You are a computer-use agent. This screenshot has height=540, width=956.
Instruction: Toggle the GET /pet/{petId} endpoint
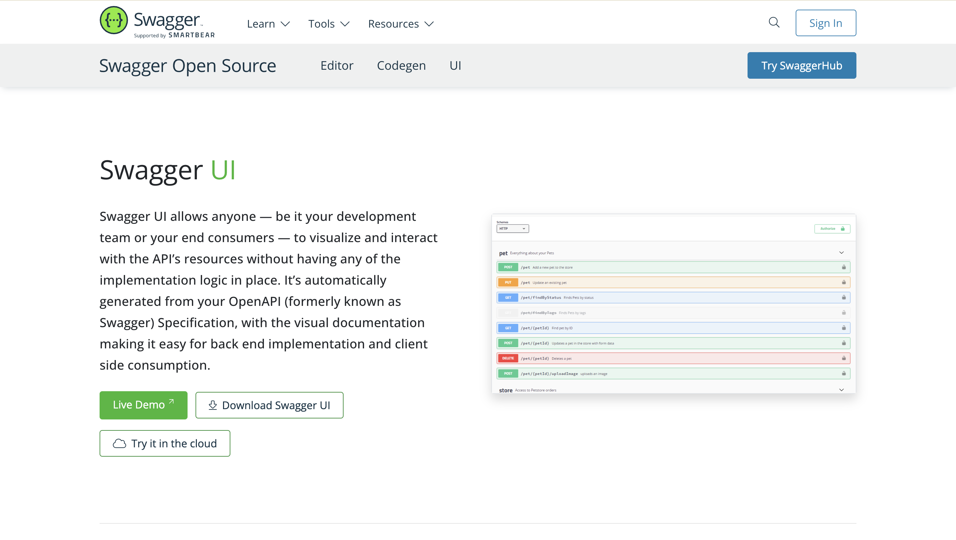(673, 328)
